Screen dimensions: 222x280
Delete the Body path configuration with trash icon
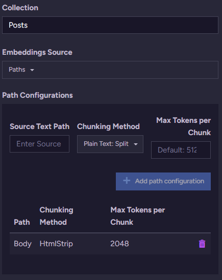[x=202, y=244]
